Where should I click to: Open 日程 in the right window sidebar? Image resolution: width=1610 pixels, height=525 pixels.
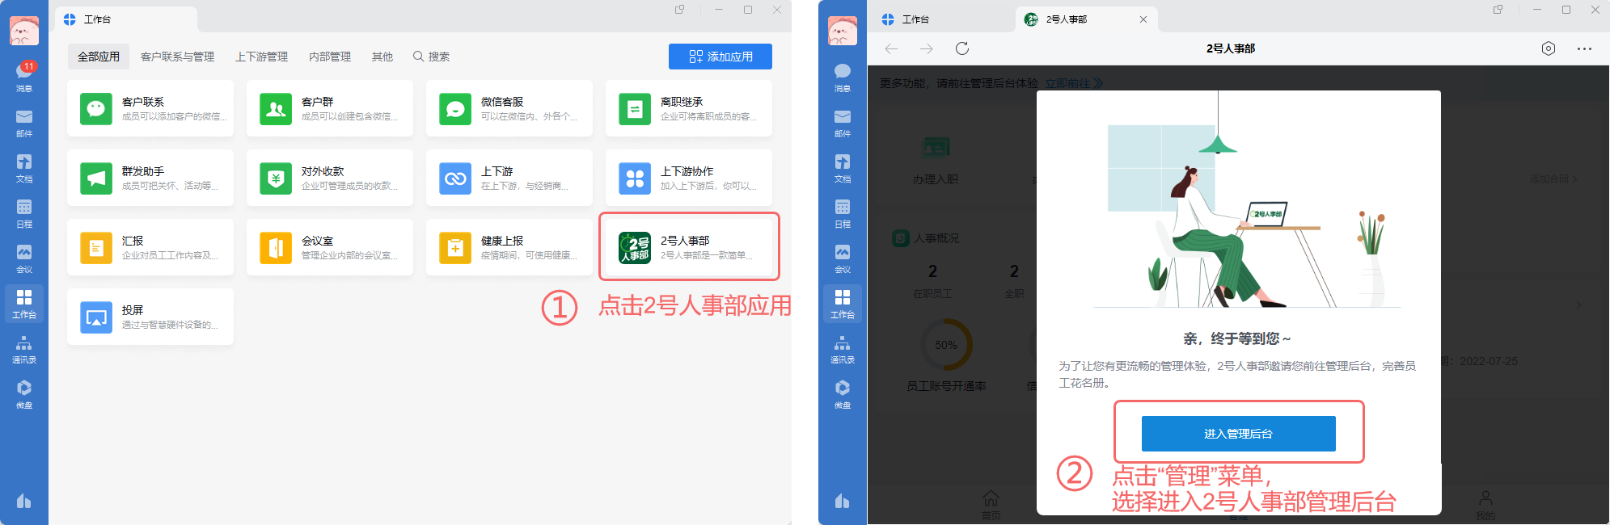[x=843, y=213]
